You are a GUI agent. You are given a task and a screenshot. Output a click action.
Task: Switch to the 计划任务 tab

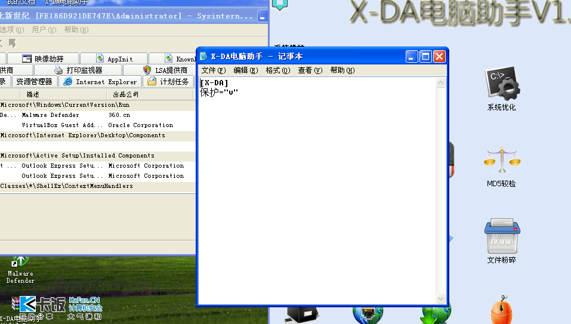point(168,82)
